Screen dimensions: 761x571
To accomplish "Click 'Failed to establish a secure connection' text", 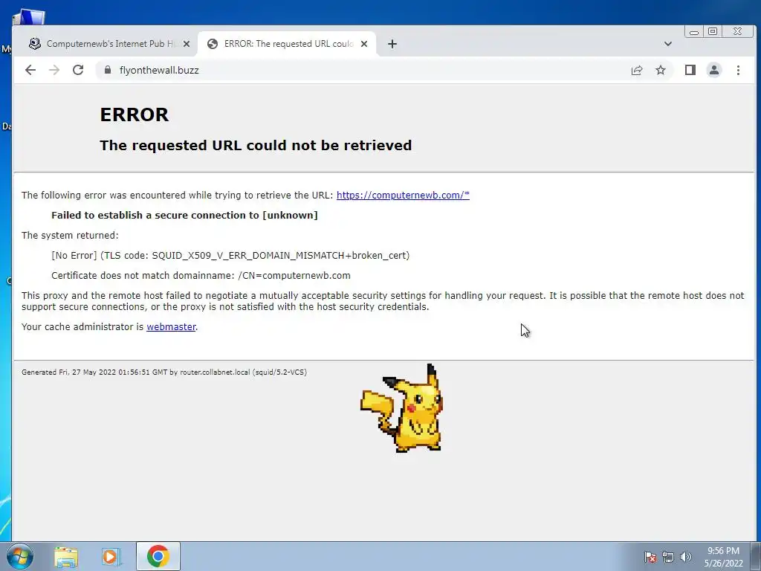I will (184, 215).
